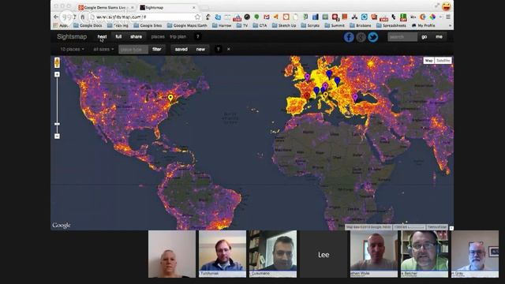
Task: Select the Turchynski participant video thumbnail
Action: (223, 254)
